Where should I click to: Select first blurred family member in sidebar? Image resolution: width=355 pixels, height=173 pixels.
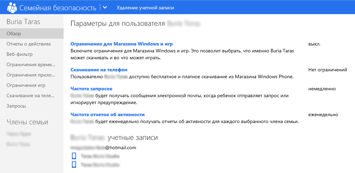(19, 134)
